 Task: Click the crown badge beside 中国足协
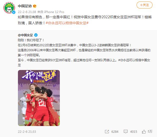coord(35,6)
